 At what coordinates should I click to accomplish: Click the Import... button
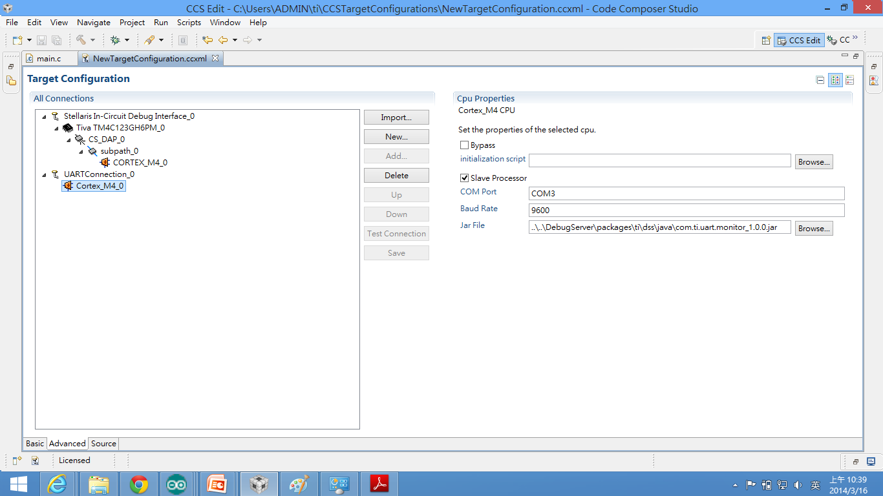click(x=396, y=118)
